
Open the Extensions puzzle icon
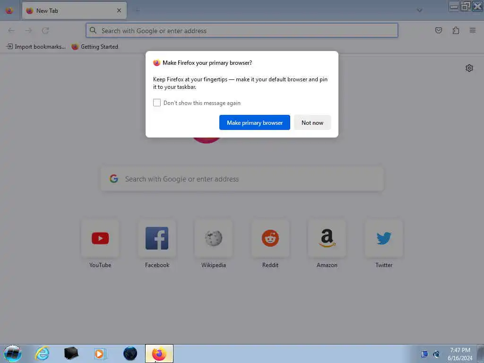click(x=456, y=30)
